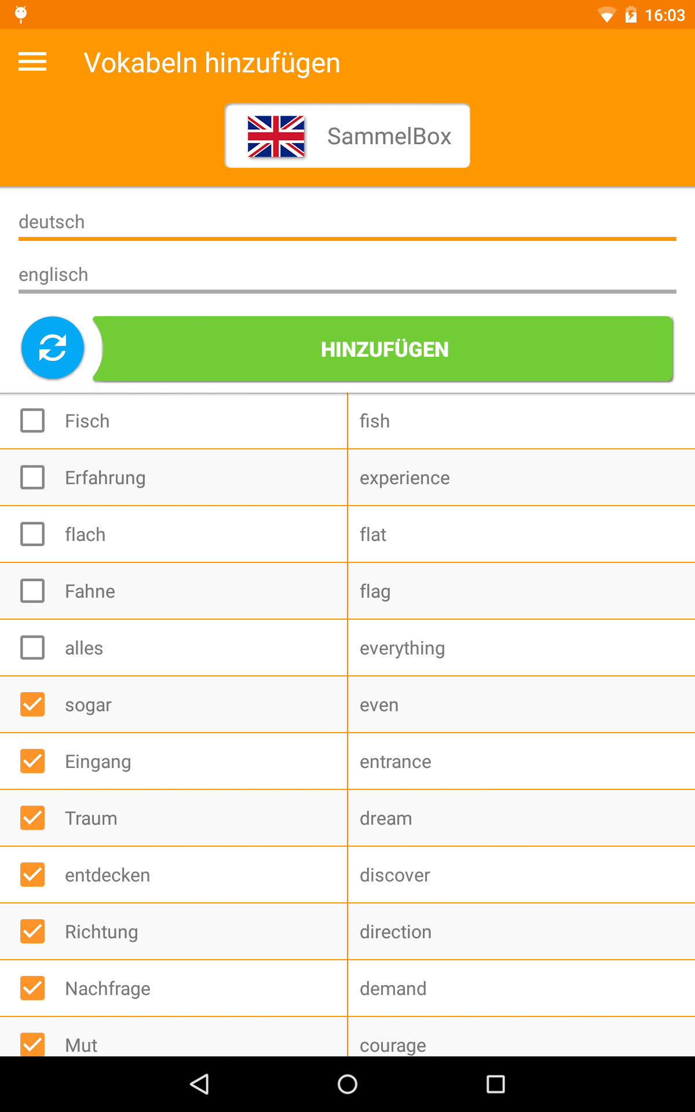Enable the Erfahrung checkbox

pyautogui.click(x=32, y=477)
